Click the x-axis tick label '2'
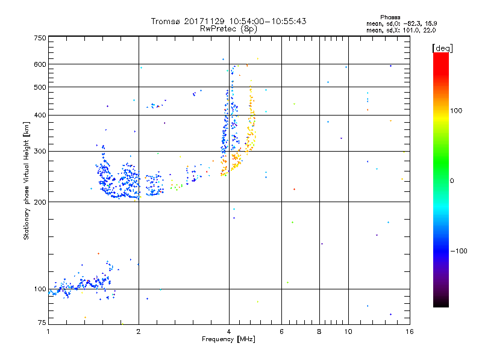The width and height of the screenshot is (482, 361). (x=139, y=332)
